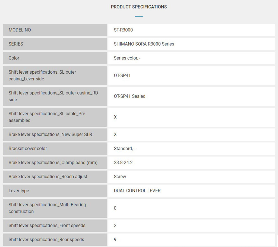The image size is (278, 247).
Task: Click the Multi-Bearing construction label
Action: point(55,208)
